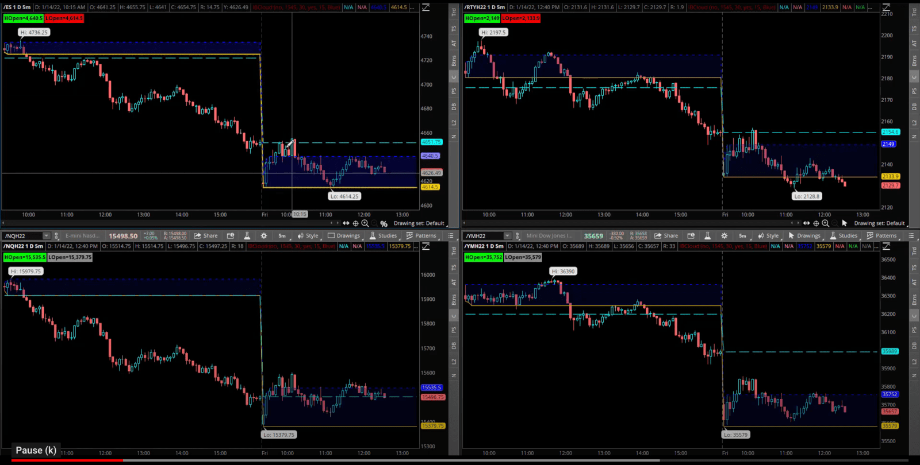Open TS side tab on /ES chart
This screenshot has width=920, height=465.
(x=454, y=28)
